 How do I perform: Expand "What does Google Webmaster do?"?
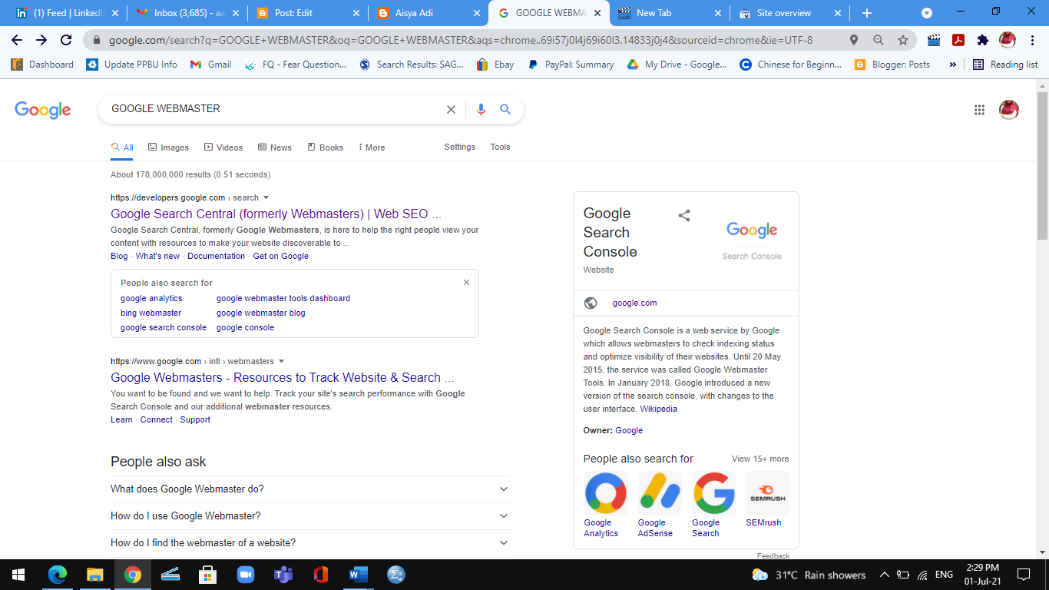pos(311,489)
